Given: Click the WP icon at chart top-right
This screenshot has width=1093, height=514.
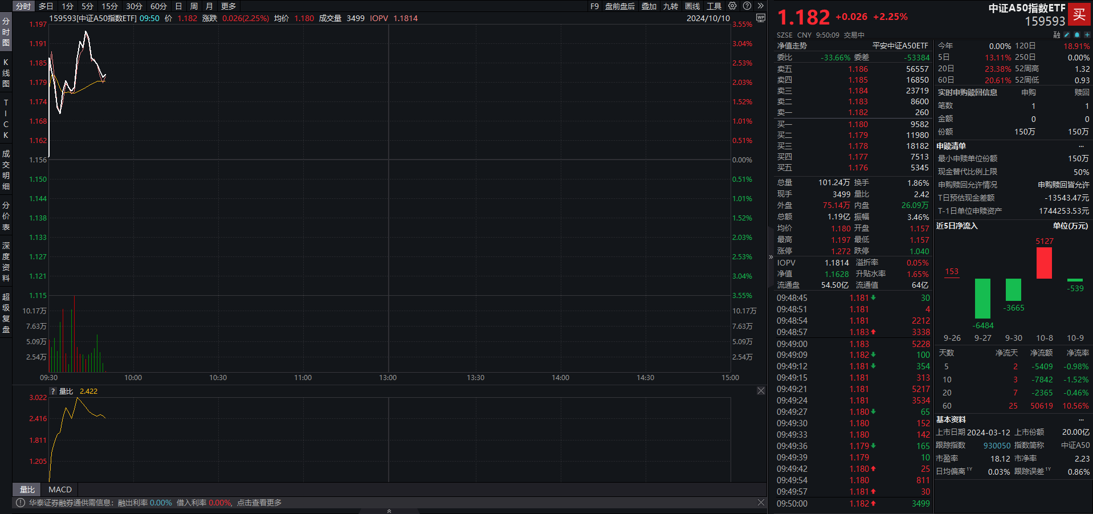Looking at the screenshot, I should 760,18.
